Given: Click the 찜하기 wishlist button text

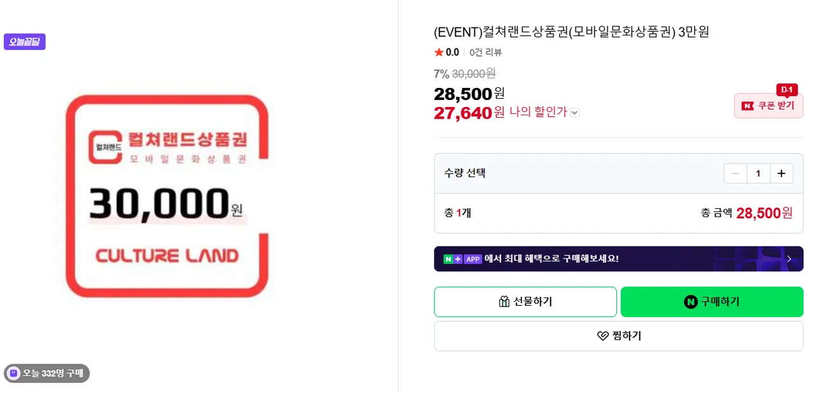Looking at the screenshot, I should pyautogui.click(x=627, y=336).
